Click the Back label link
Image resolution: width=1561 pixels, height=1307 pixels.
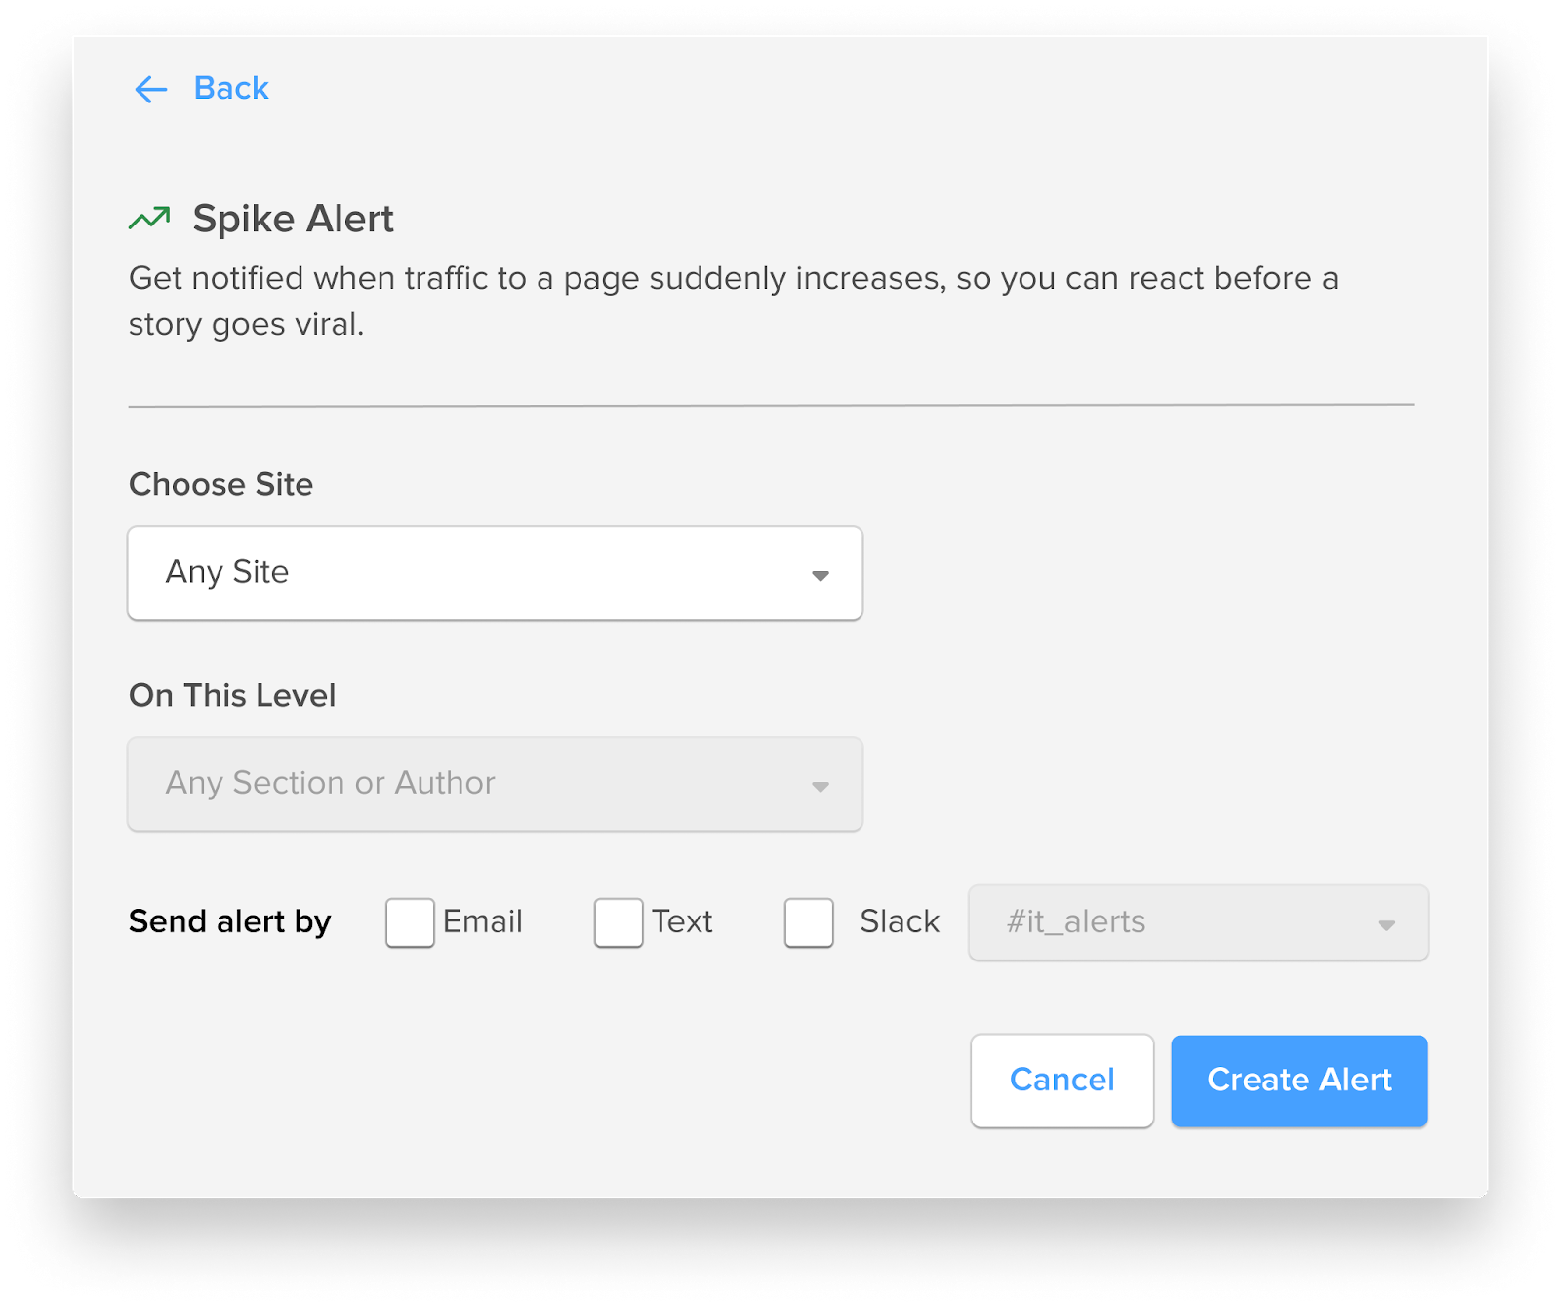pyautogui.click(x=231, y=89)
